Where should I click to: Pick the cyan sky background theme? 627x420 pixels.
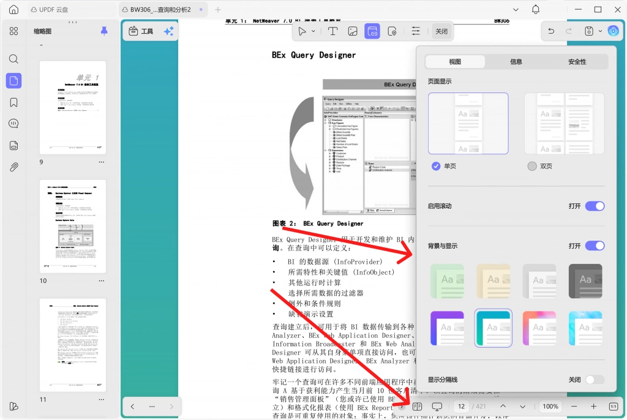pyautogui.click(x=585, y=328)
